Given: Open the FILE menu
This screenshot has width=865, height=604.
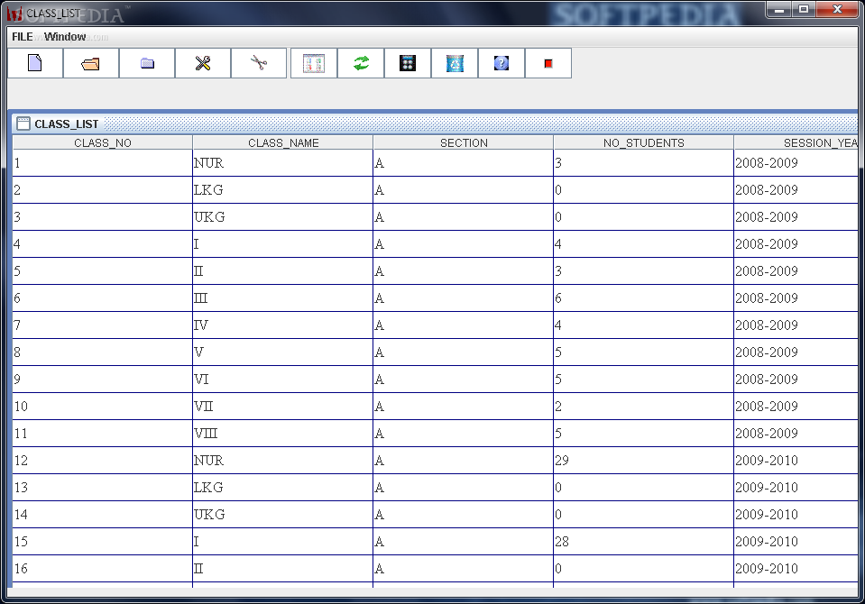Looking at the screenshot, I should [x=23, y=36].
